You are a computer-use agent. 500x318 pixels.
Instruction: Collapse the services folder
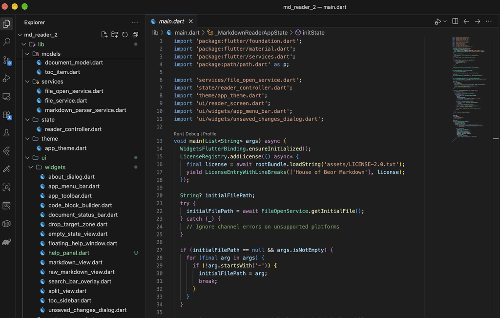coord(27,82)
